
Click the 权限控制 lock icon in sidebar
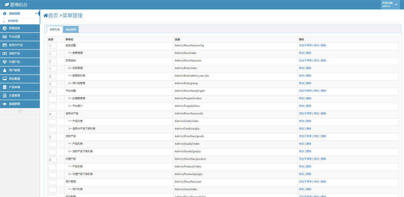click(x=5, y=28)
